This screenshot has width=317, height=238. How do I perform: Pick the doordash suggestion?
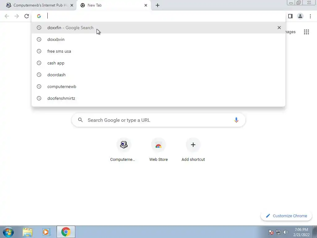[158, 75]
